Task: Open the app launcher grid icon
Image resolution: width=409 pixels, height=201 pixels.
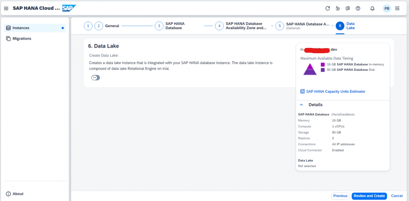Action: 397,8
